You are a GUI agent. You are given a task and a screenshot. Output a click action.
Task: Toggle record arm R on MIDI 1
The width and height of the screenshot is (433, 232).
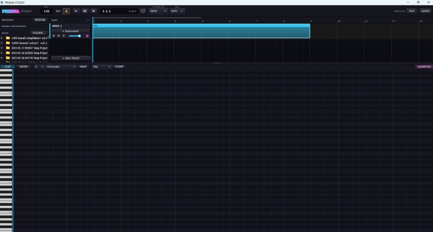pyautogui.click(x=54, y=36)
